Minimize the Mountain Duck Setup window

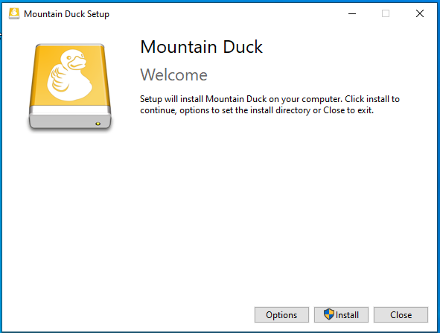click(x=352, y=13)
